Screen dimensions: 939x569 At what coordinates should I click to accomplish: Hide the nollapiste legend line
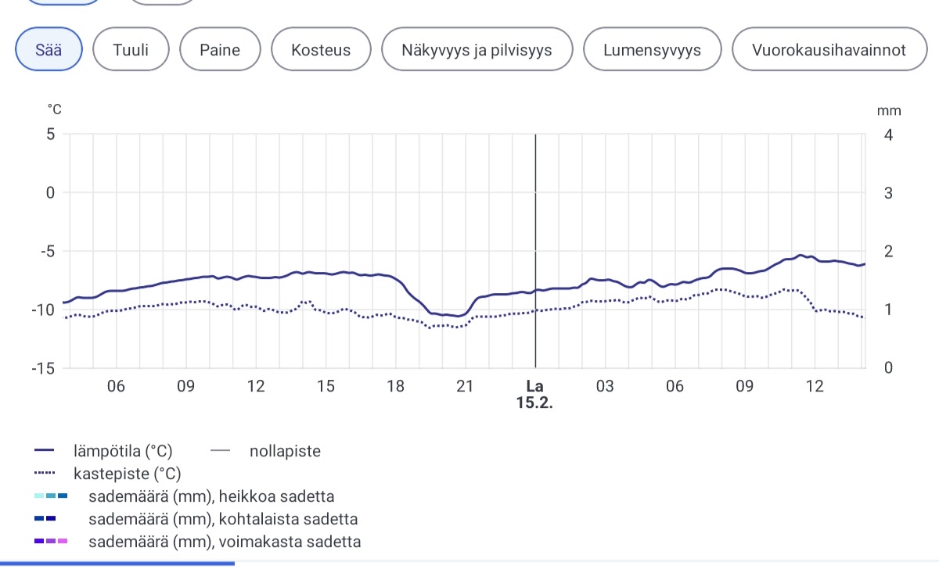click(x=285, y=451)
